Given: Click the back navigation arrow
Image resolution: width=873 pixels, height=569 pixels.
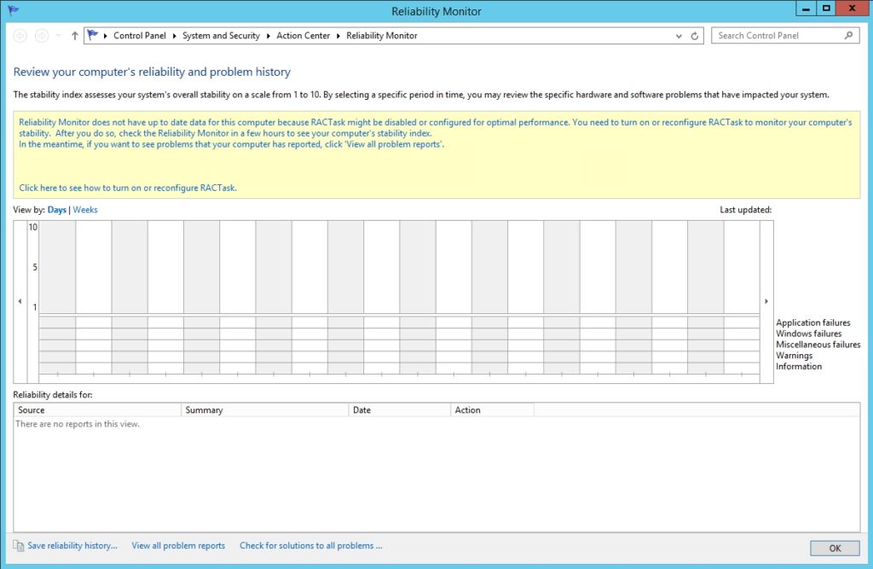Looking at the screenshot, I should pos(19,35).
